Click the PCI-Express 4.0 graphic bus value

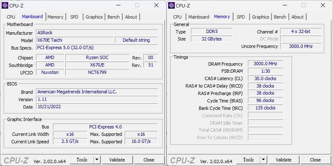click(x=105, y=127)
